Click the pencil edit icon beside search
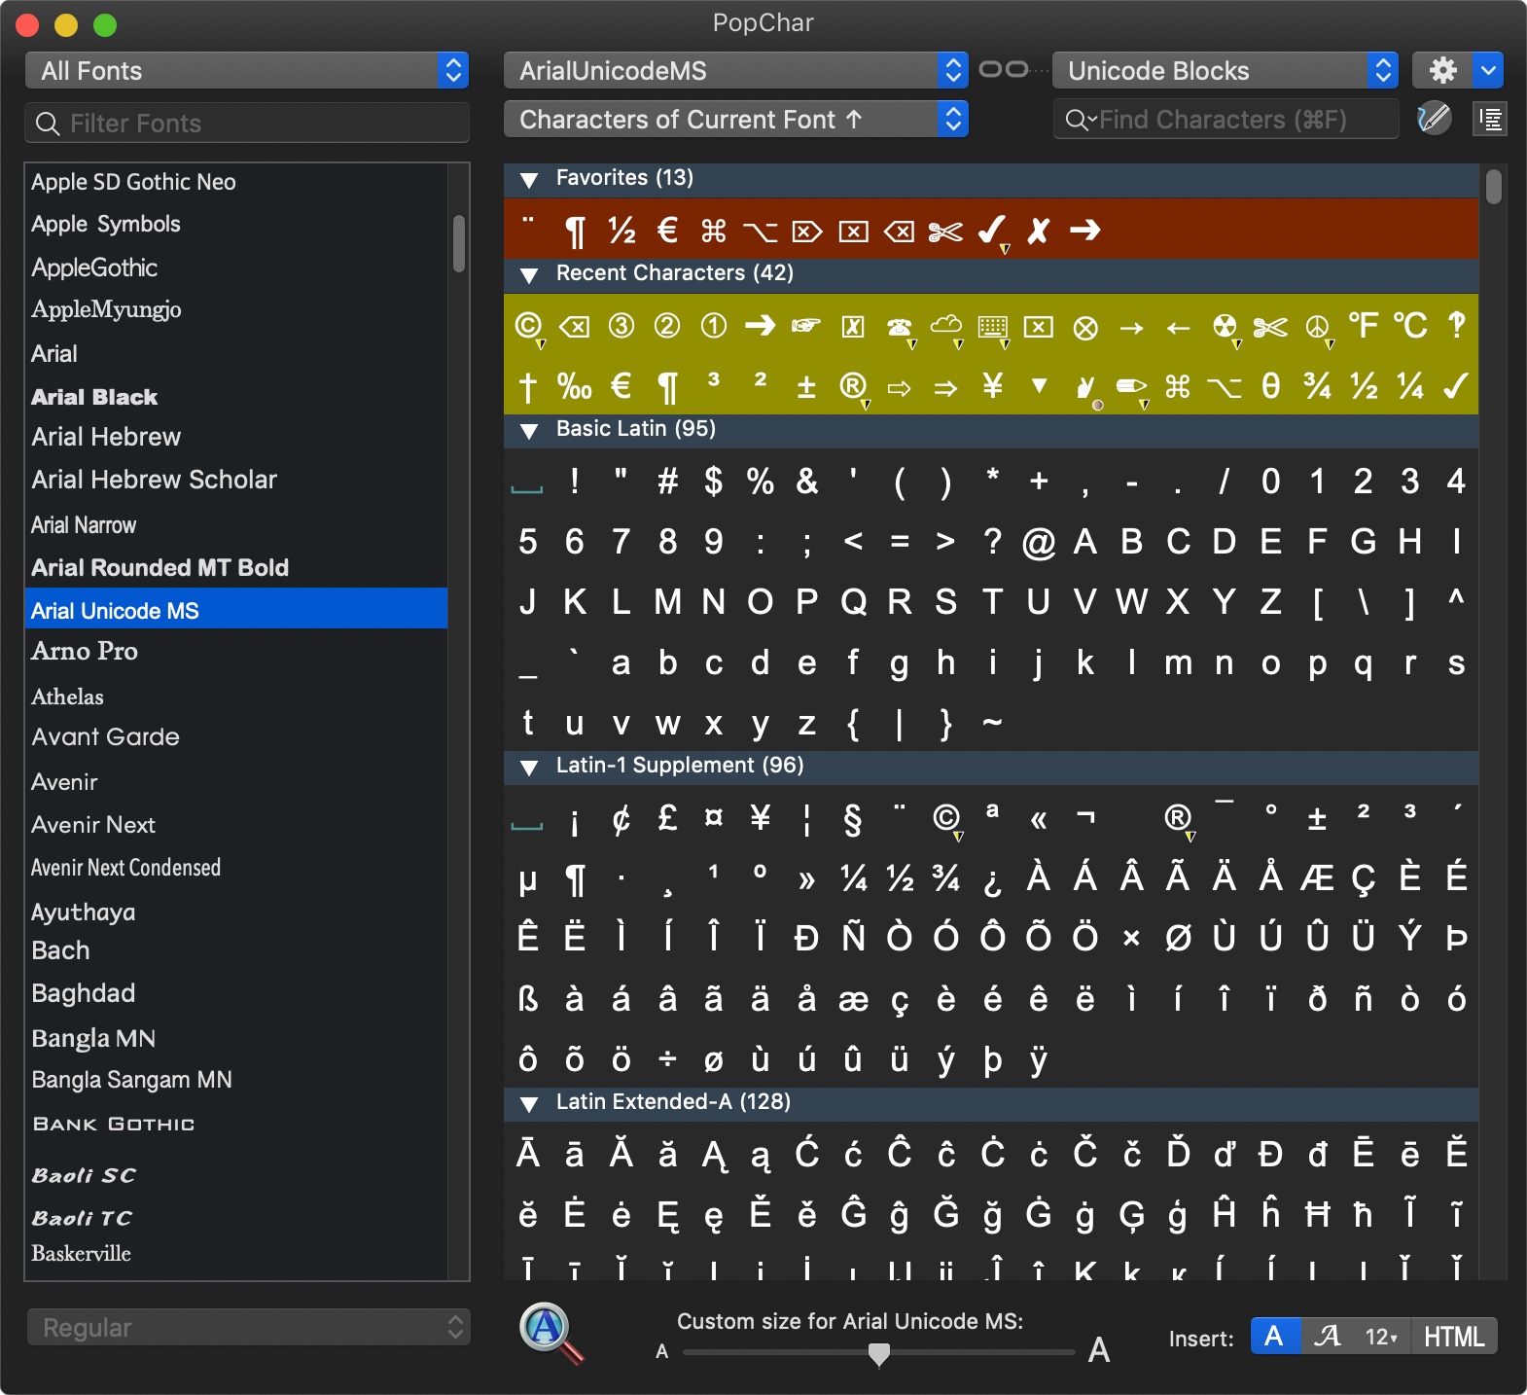This screenshot has height=1395, width=1527. click(1434, 119)
